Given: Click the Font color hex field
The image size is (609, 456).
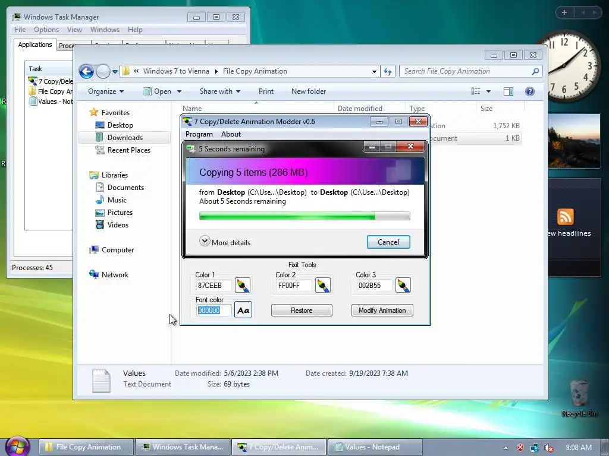Looking at the screenshot, I should (214, 310).
